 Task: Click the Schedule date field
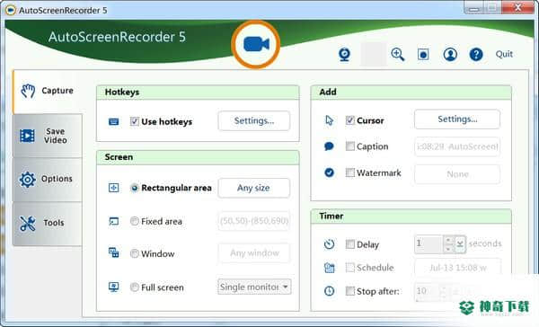[x=457, y=268]
